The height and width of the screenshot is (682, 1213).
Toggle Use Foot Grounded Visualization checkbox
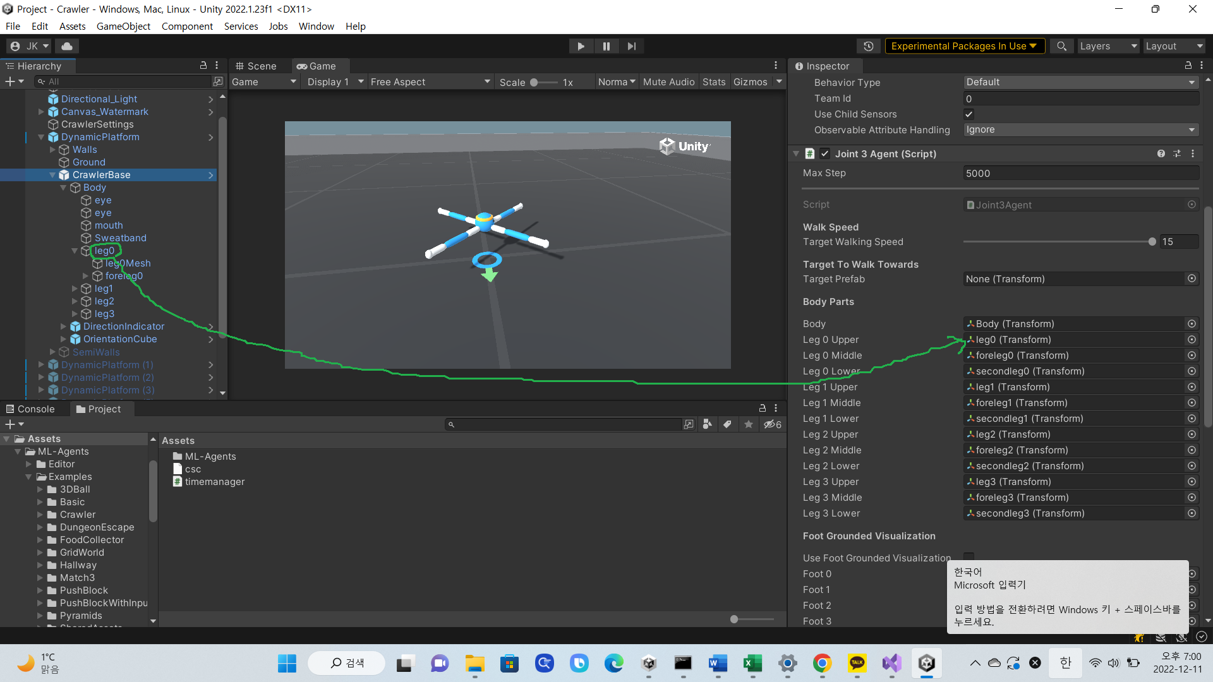[969, 556]
